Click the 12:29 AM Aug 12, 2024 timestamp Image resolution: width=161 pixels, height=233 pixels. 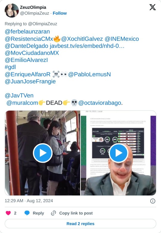(29, 201)
